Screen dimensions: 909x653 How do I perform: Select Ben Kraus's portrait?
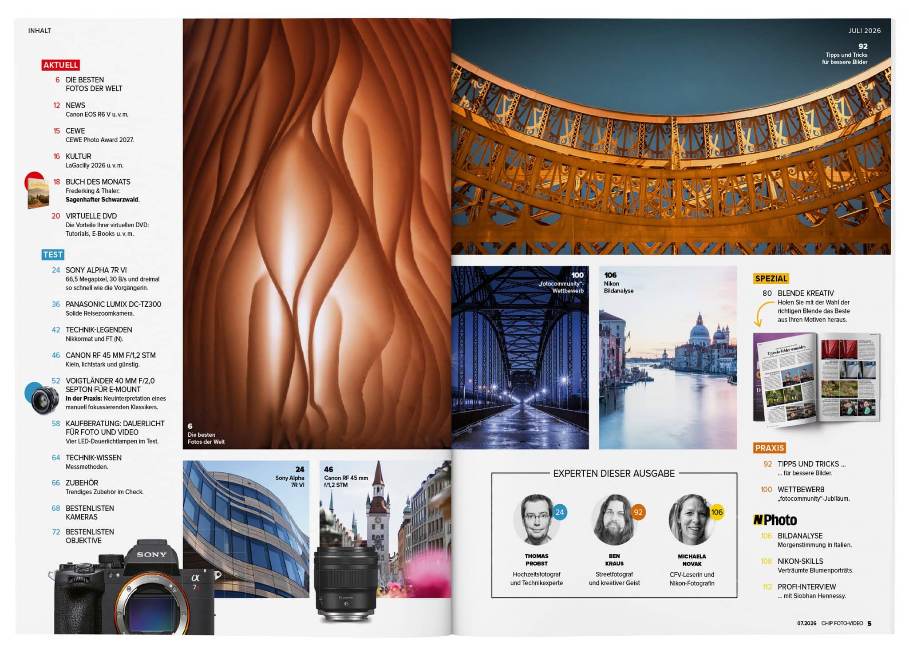pyautogui.click(x=614, y=520)
